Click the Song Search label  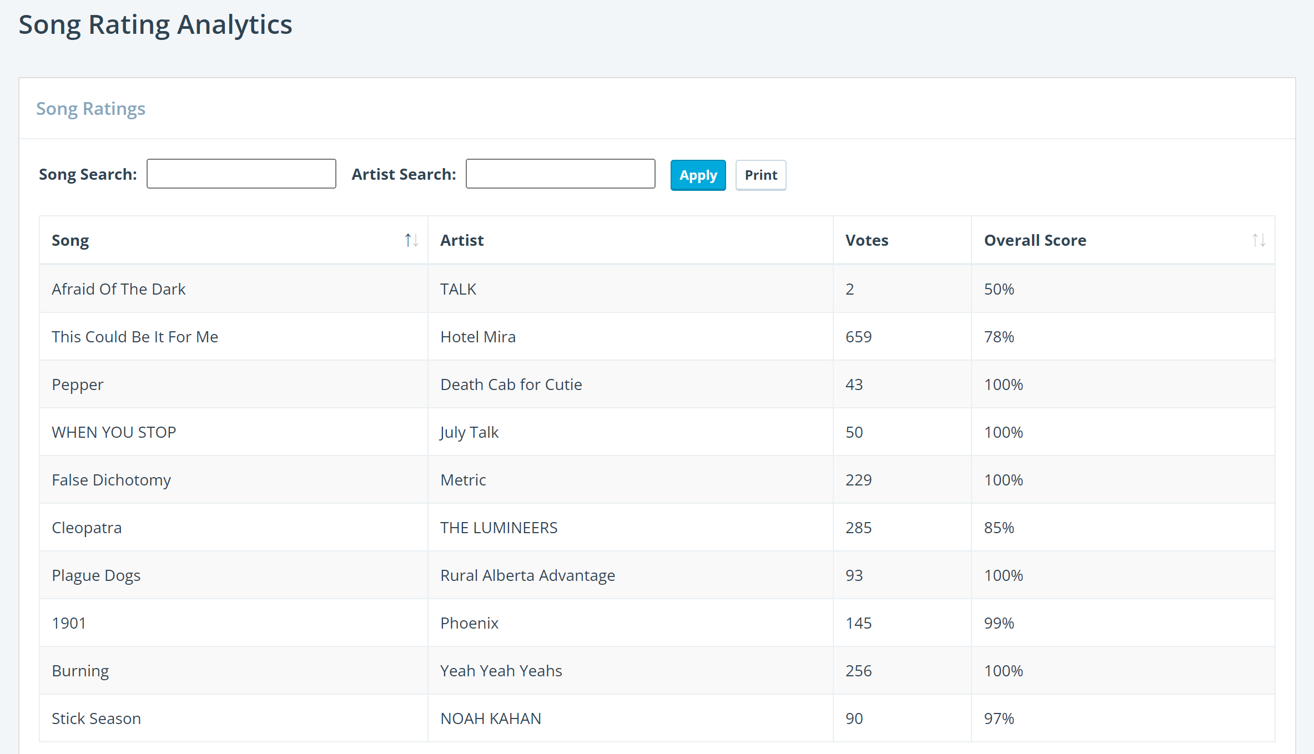tap(88, 174)
